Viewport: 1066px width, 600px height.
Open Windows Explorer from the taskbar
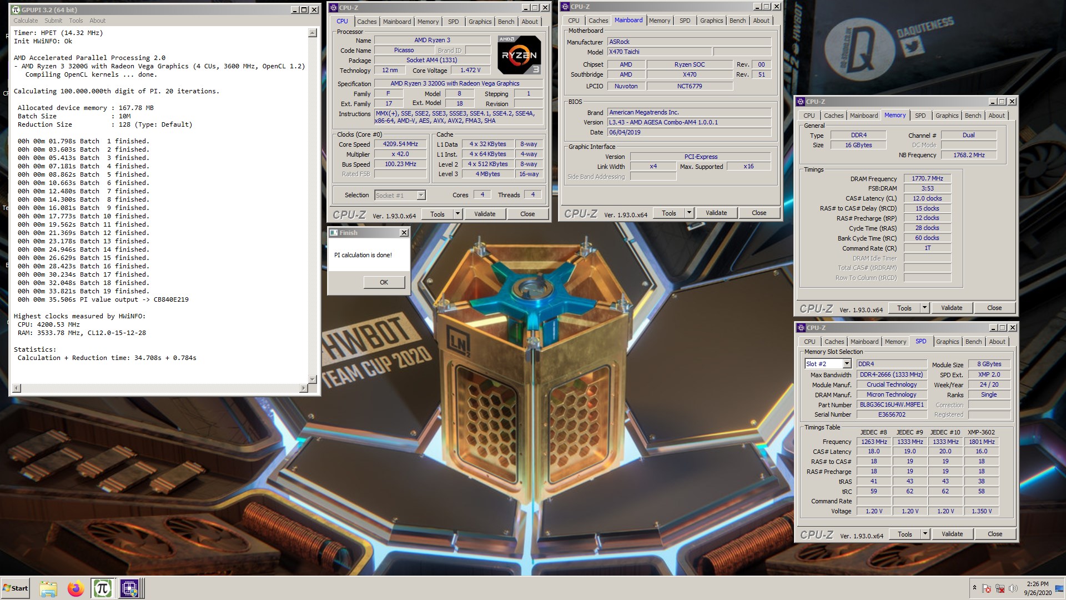tap(48, 588)
